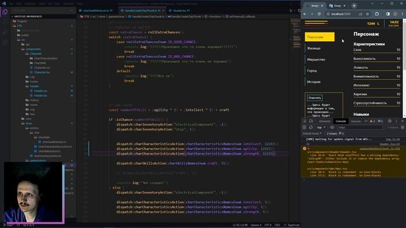
Task: Click the issues count badge in DevTools toolbar
Action: [x=380, y=121]
